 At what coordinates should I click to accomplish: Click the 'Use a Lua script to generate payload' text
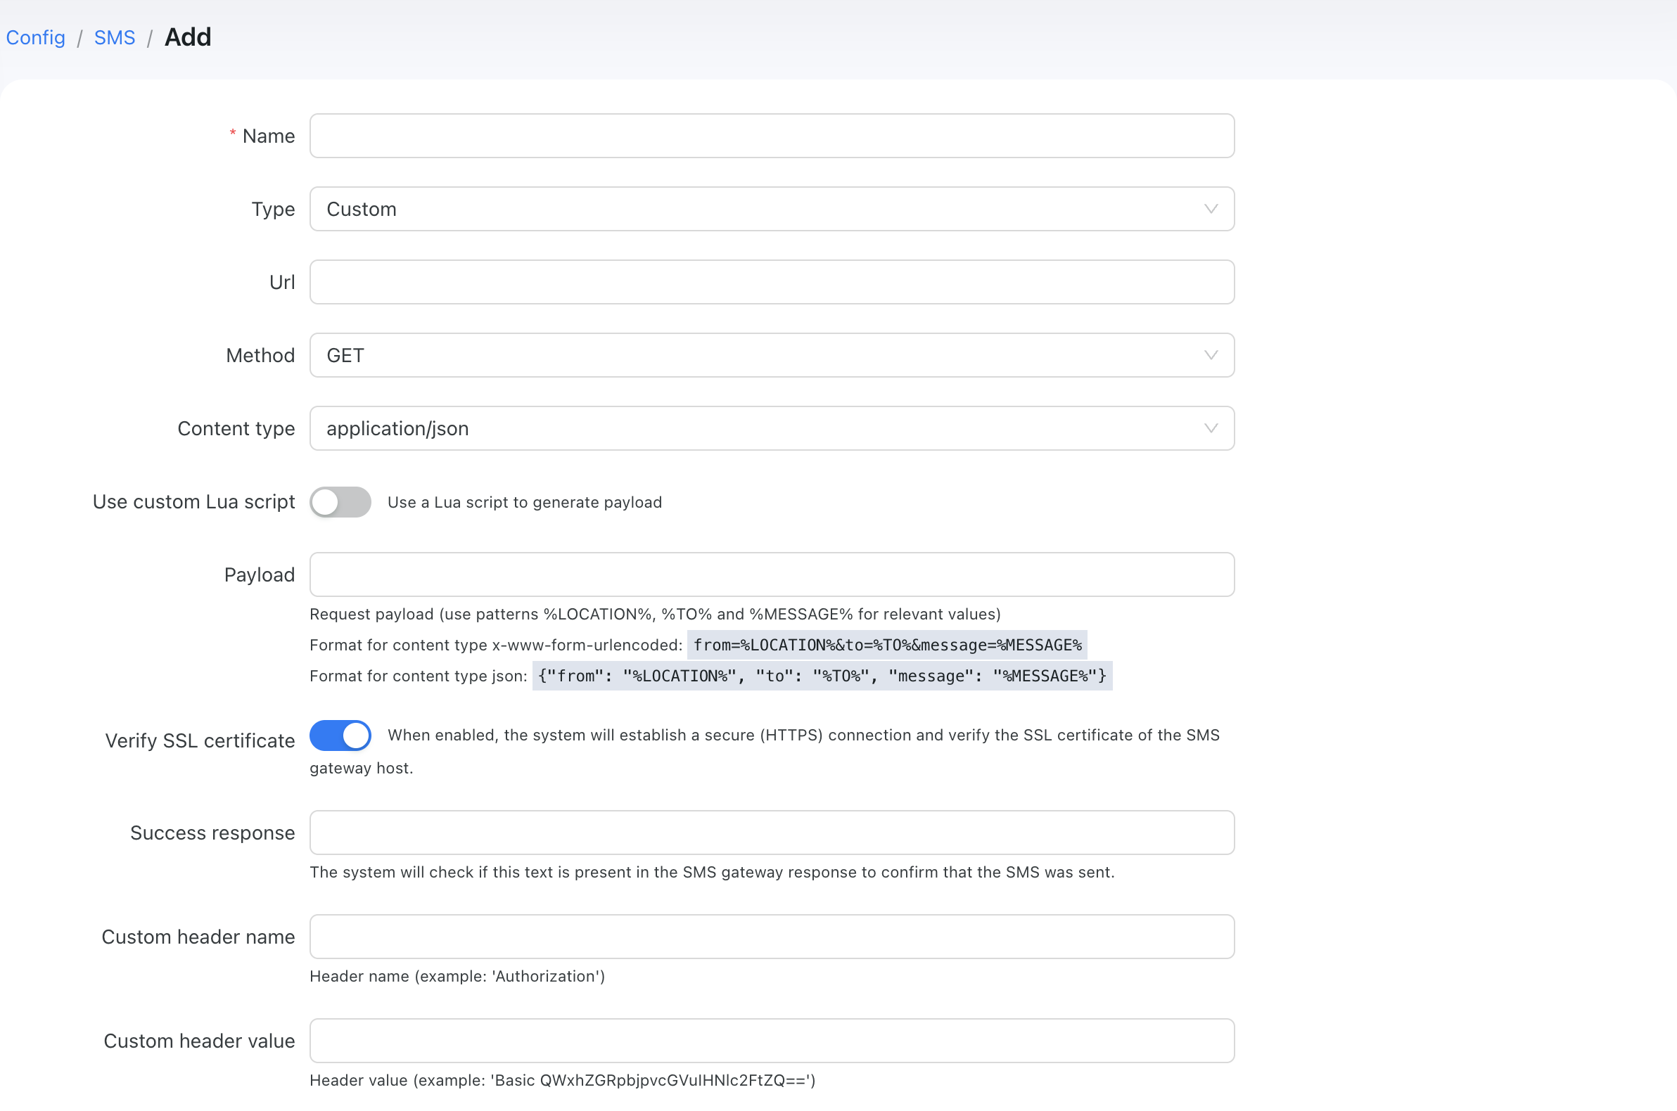525,502
